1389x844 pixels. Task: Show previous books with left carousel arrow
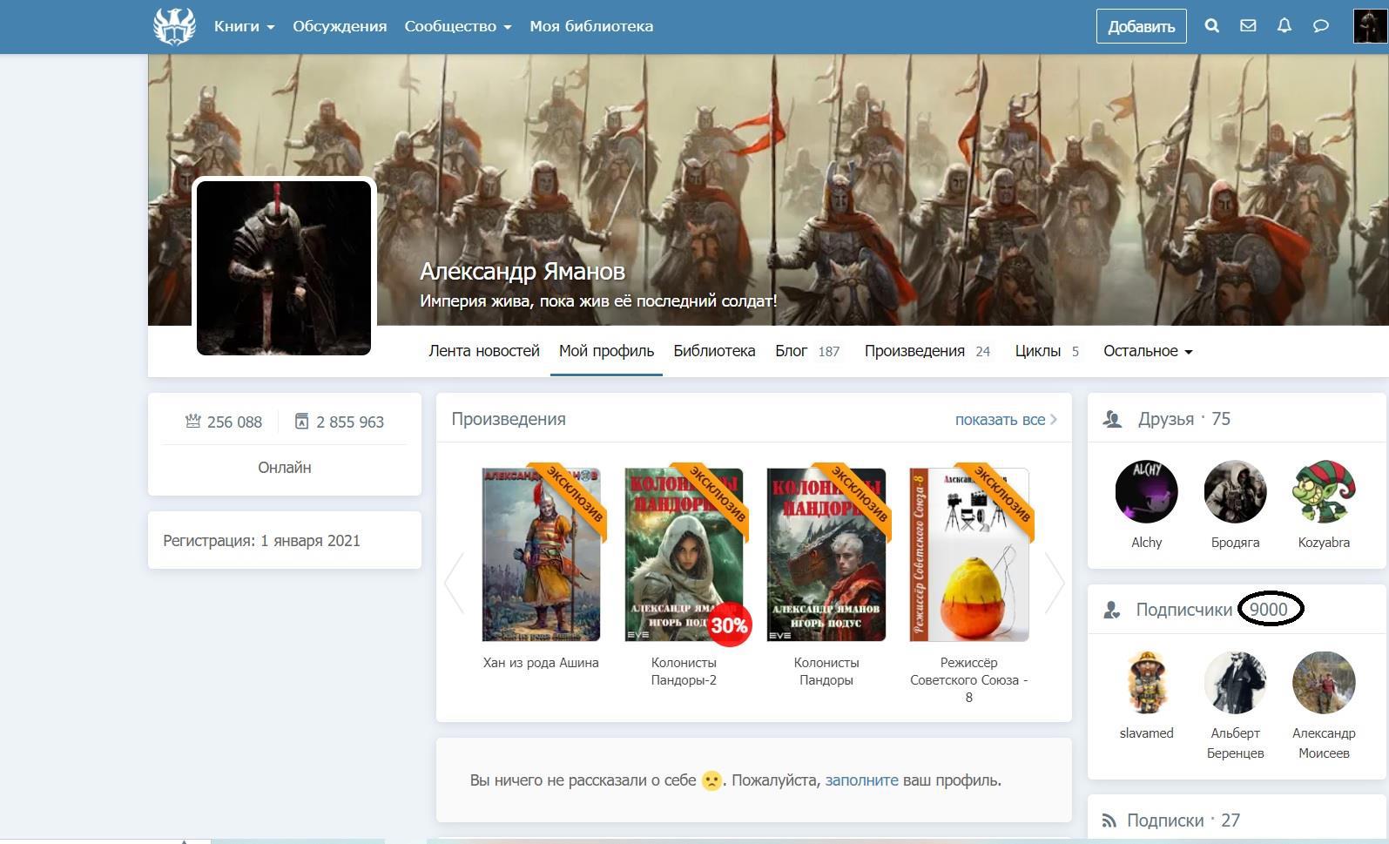click(454, 583)
